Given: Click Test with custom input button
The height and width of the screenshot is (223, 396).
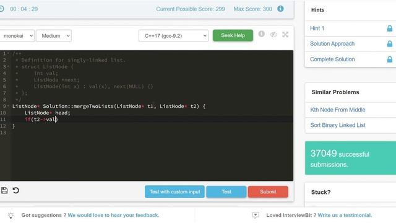Looking at the screenshot, I should point(174,191).
